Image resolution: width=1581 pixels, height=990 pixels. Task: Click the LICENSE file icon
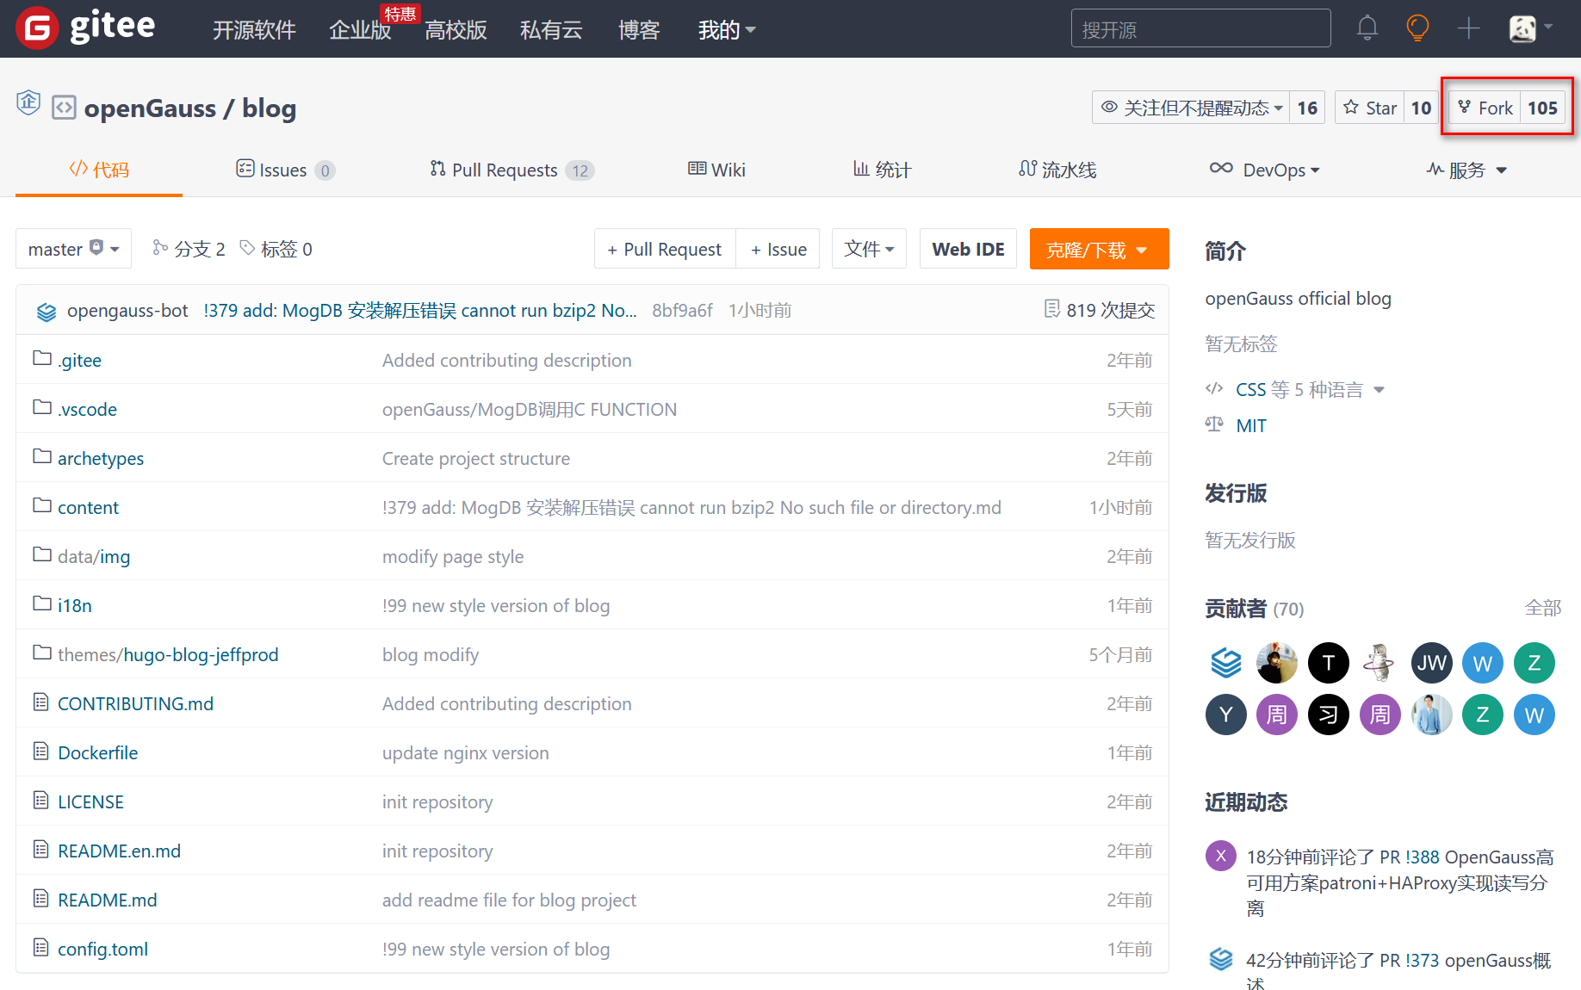[41, 801]
